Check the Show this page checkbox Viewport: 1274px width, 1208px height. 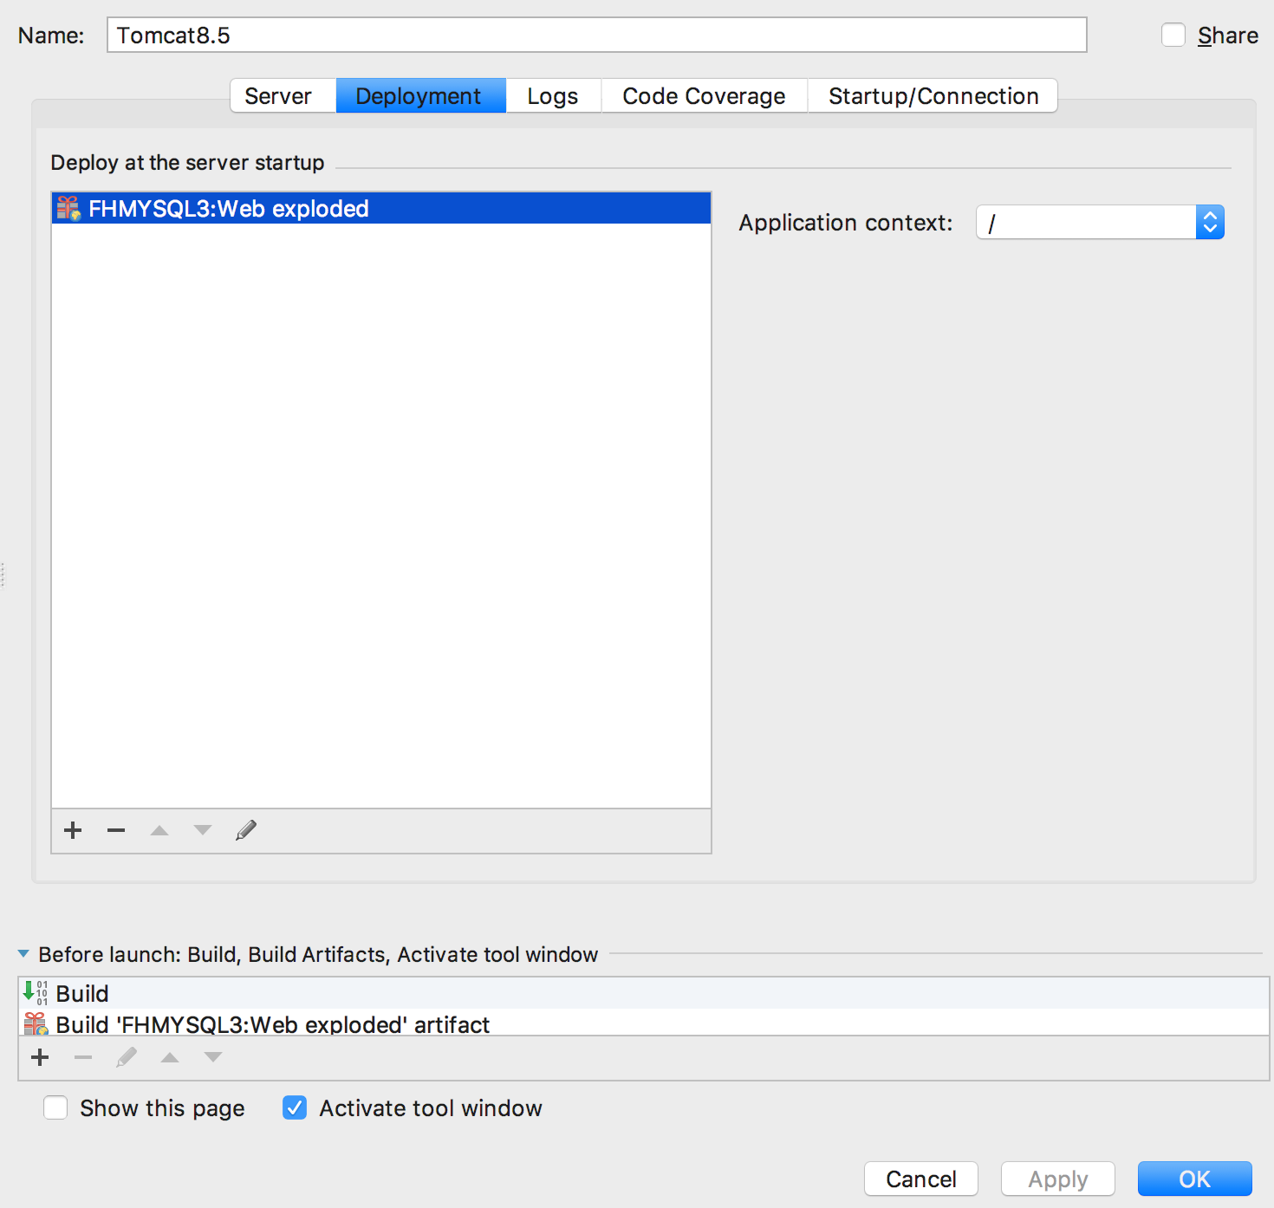55,1107
